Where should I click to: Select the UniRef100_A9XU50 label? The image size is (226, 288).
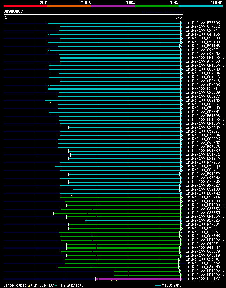coord(203,54)
